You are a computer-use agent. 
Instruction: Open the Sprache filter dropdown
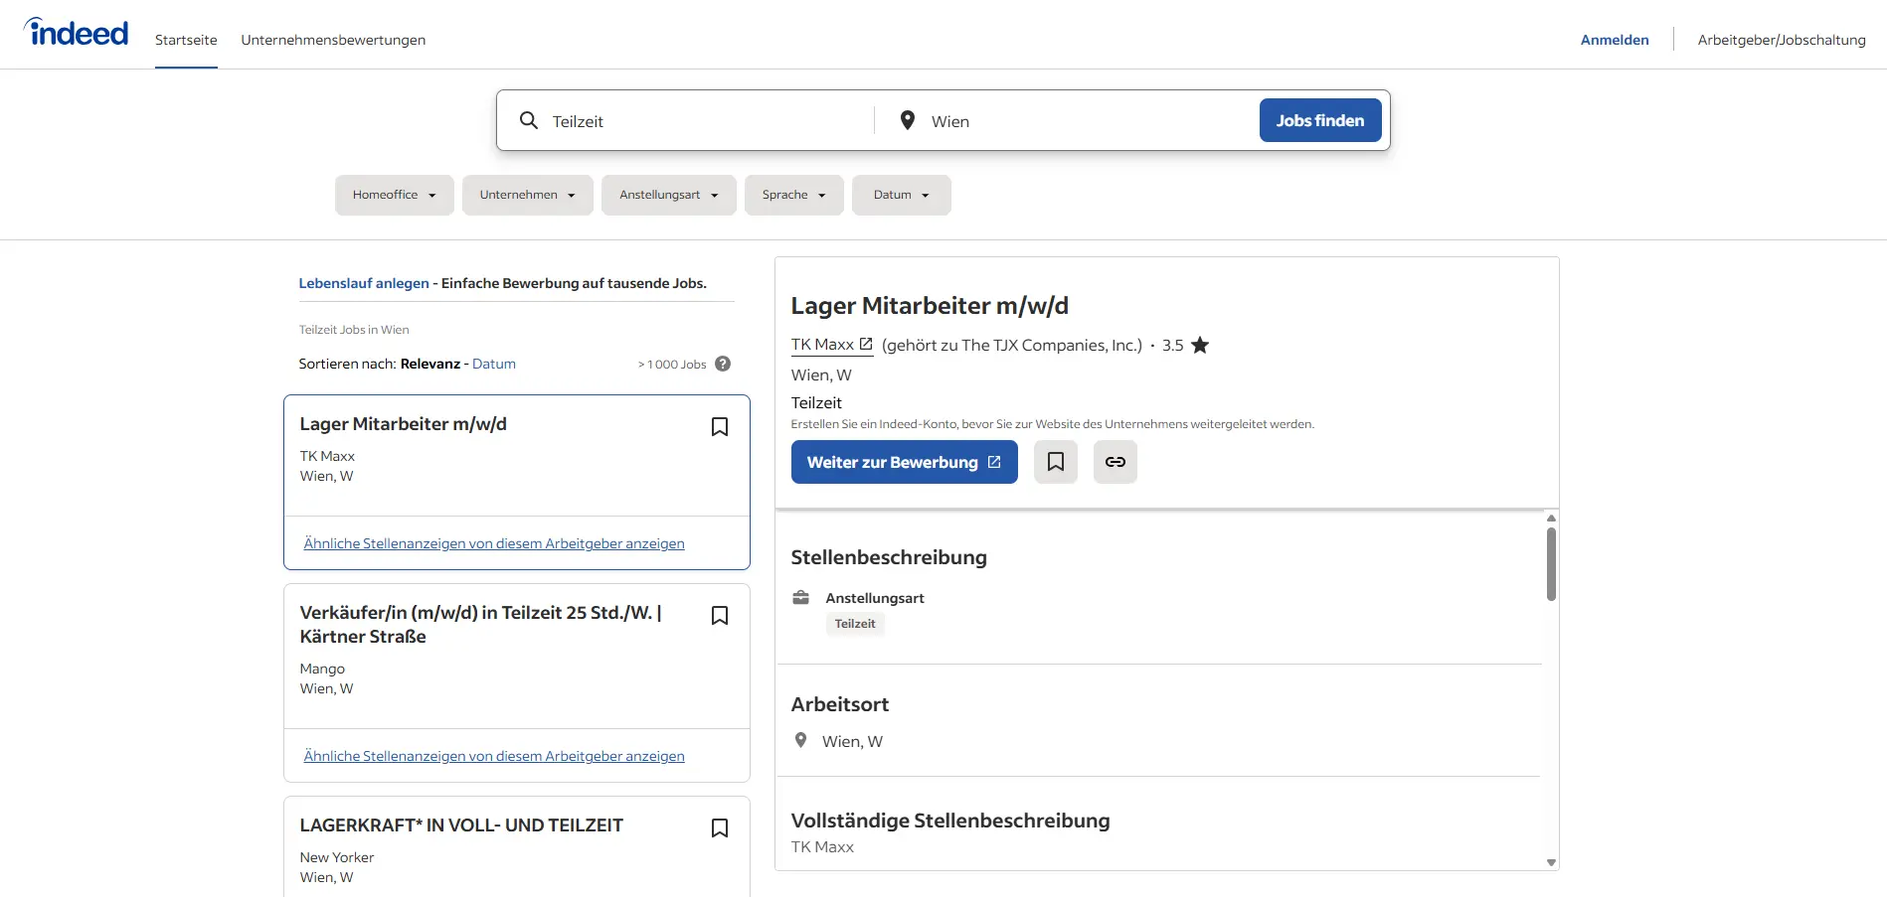click(x=794, y=195)
